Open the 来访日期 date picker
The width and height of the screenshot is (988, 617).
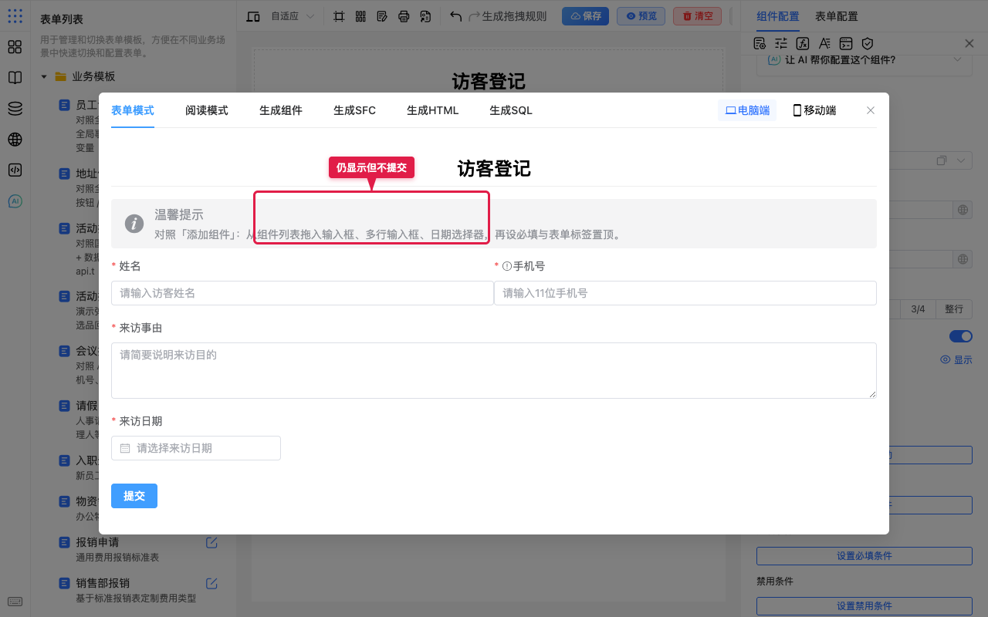click(x=196, y=448)
